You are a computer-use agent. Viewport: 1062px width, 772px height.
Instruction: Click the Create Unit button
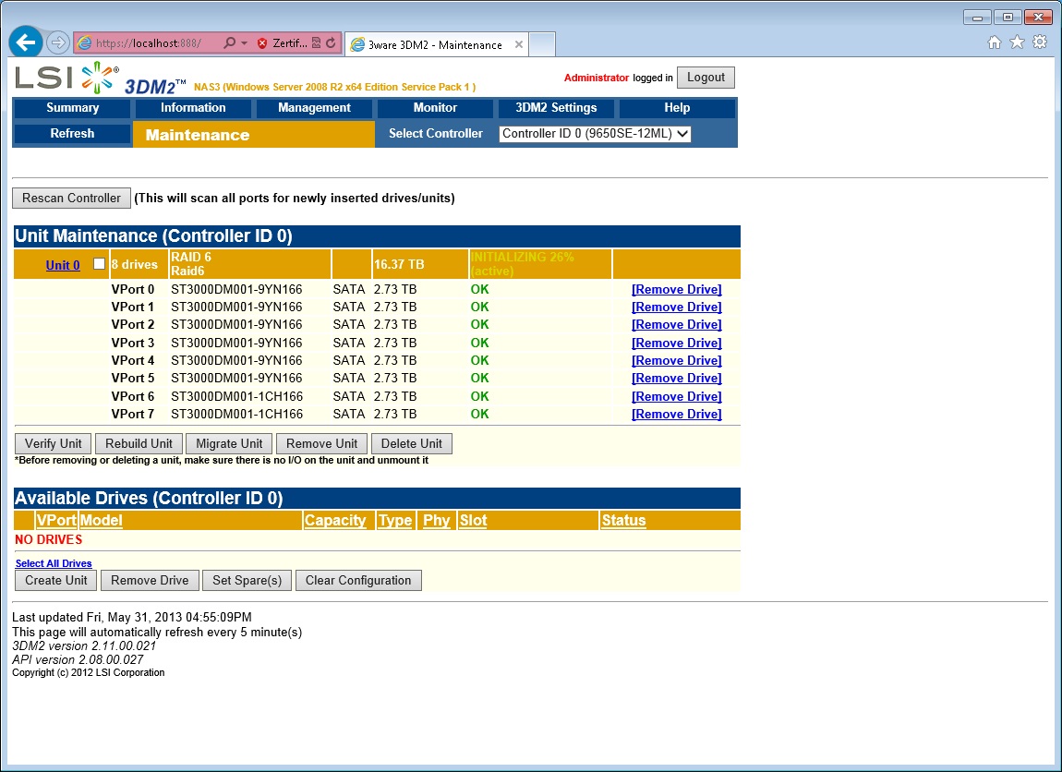pyautogui.click(x=56, y=580)
